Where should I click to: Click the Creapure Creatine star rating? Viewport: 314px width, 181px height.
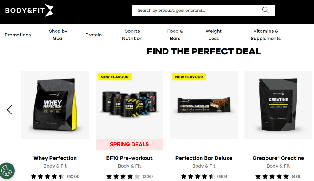point(272,176)
